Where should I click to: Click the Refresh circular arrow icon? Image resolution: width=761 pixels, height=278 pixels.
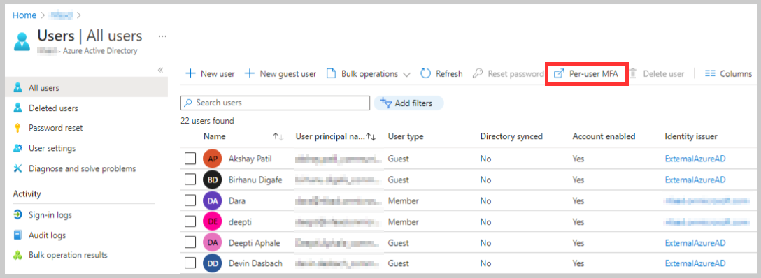pyautogui.click(x=426, y=73)
